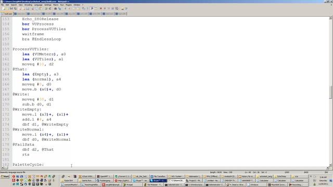The image size is (333, 187).
Task: Click the Undo toolbar icon
Action: (x=46, y=8)
